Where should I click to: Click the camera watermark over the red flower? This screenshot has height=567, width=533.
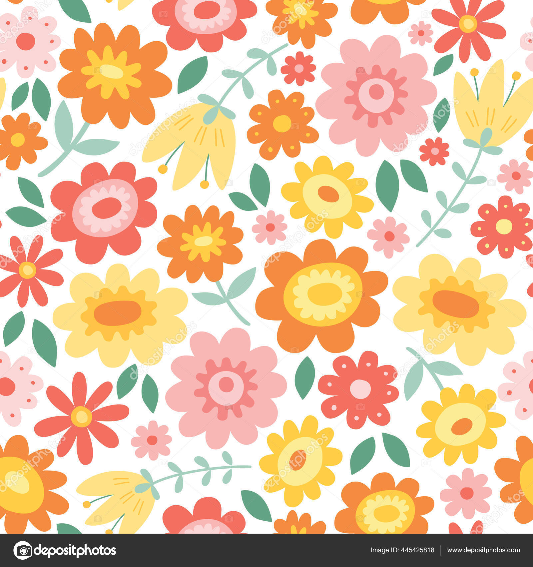[x=98, y=182]
